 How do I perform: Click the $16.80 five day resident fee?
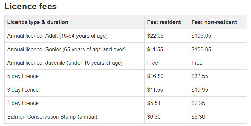[x=155, y=76]
